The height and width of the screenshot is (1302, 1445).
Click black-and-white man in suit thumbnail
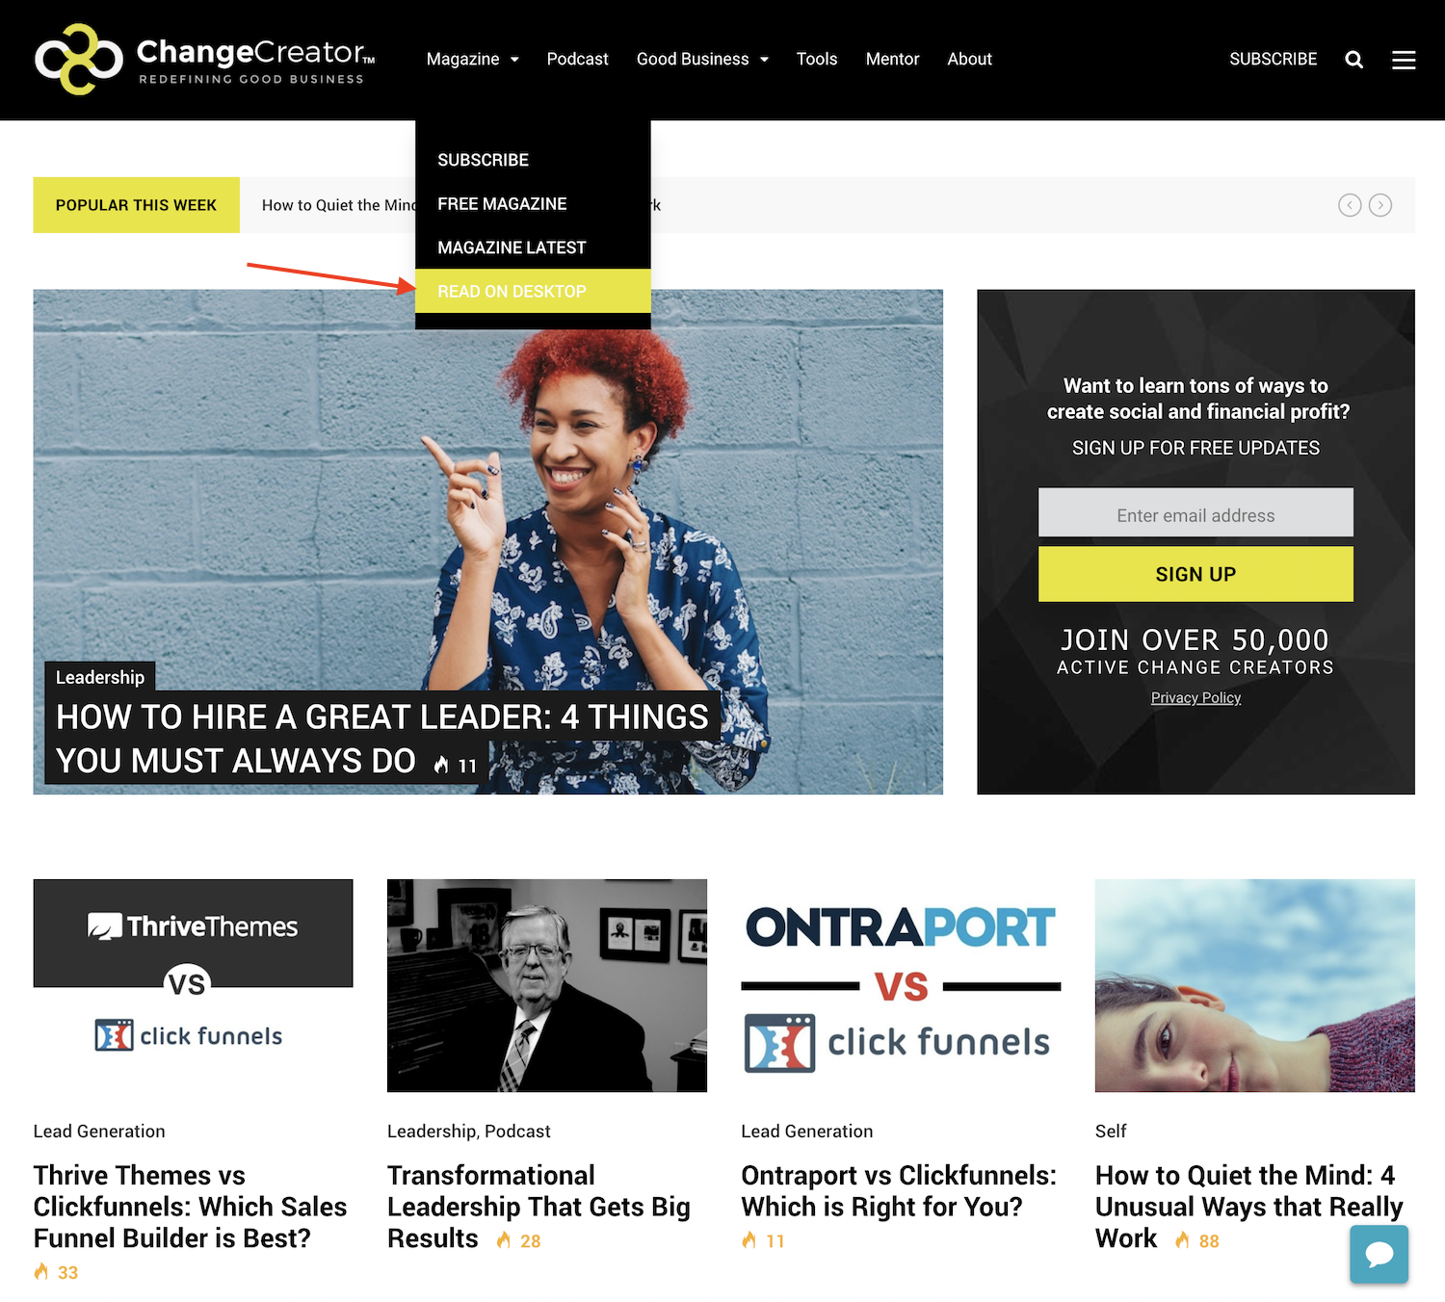pyautogui.click(x=547, y=985)
